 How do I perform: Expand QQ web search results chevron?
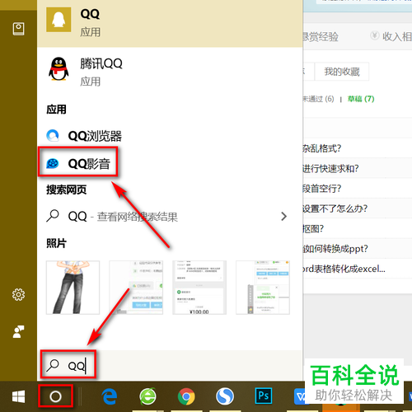[284, 217]
